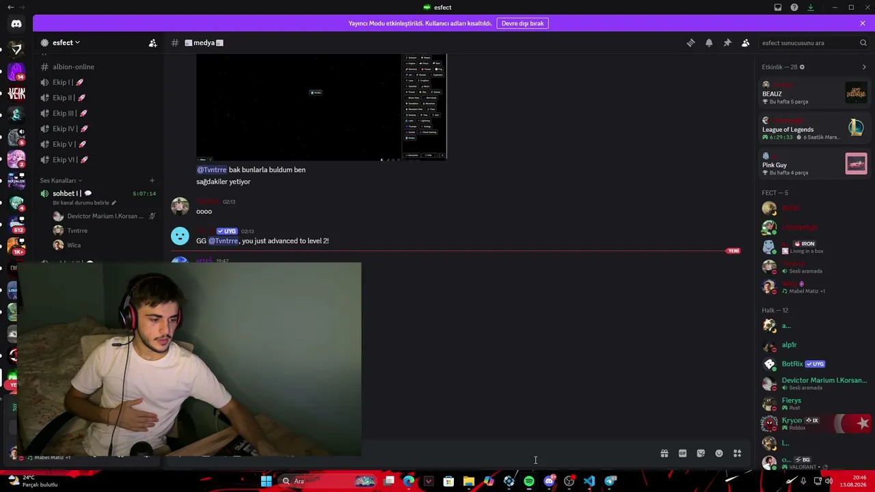875x492 pixels.
Task: Click the @Tvntrre mention in 'bak bunlarla buldum'
Action: tap(212, 169)
